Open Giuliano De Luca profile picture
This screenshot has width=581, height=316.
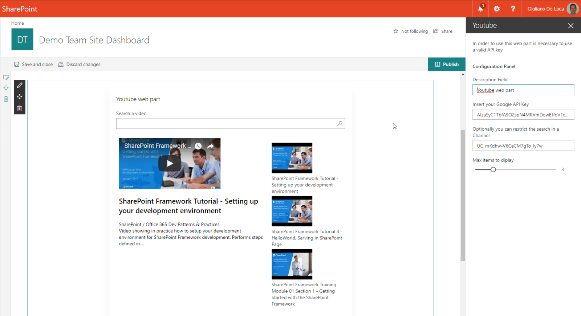573,9
